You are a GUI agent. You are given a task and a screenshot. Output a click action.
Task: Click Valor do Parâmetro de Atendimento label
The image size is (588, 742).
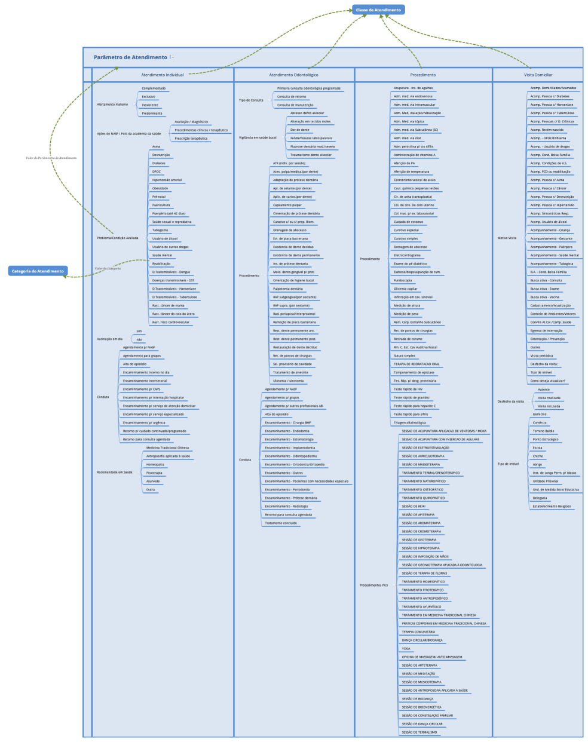point(51,158)
